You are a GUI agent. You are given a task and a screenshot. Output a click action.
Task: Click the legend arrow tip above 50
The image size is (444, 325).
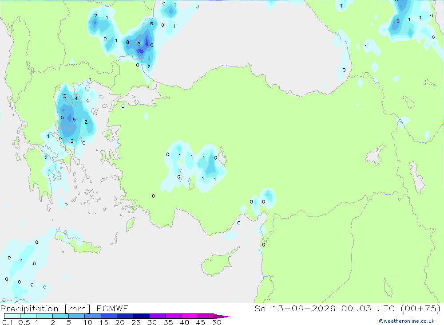click(x=222, y=317)
